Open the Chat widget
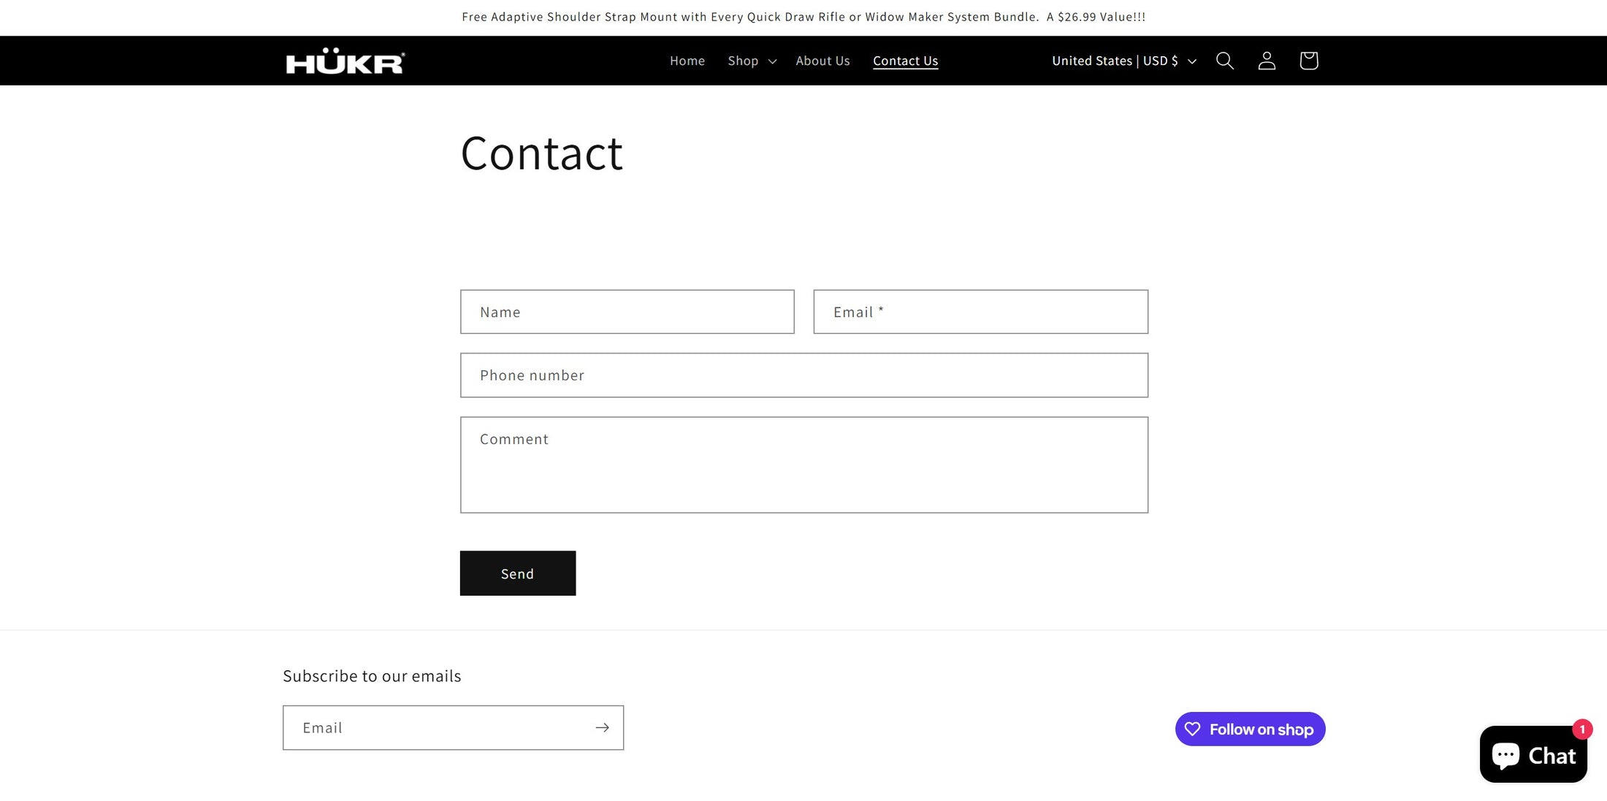 1532,755
